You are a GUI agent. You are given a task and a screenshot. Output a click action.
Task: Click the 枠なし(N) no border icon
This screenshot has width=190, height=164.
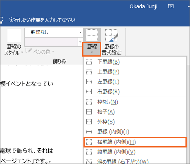pyautogui.click(x=89, y=102)
